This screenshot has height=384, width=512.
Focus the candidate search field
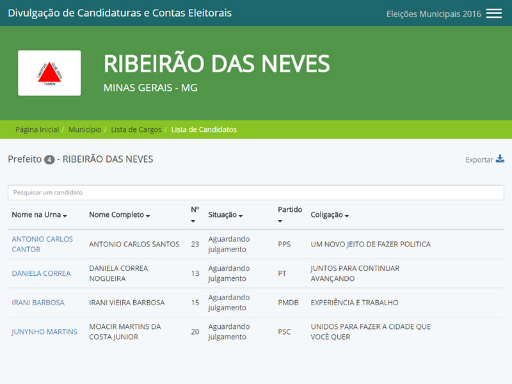coord(256,192)
